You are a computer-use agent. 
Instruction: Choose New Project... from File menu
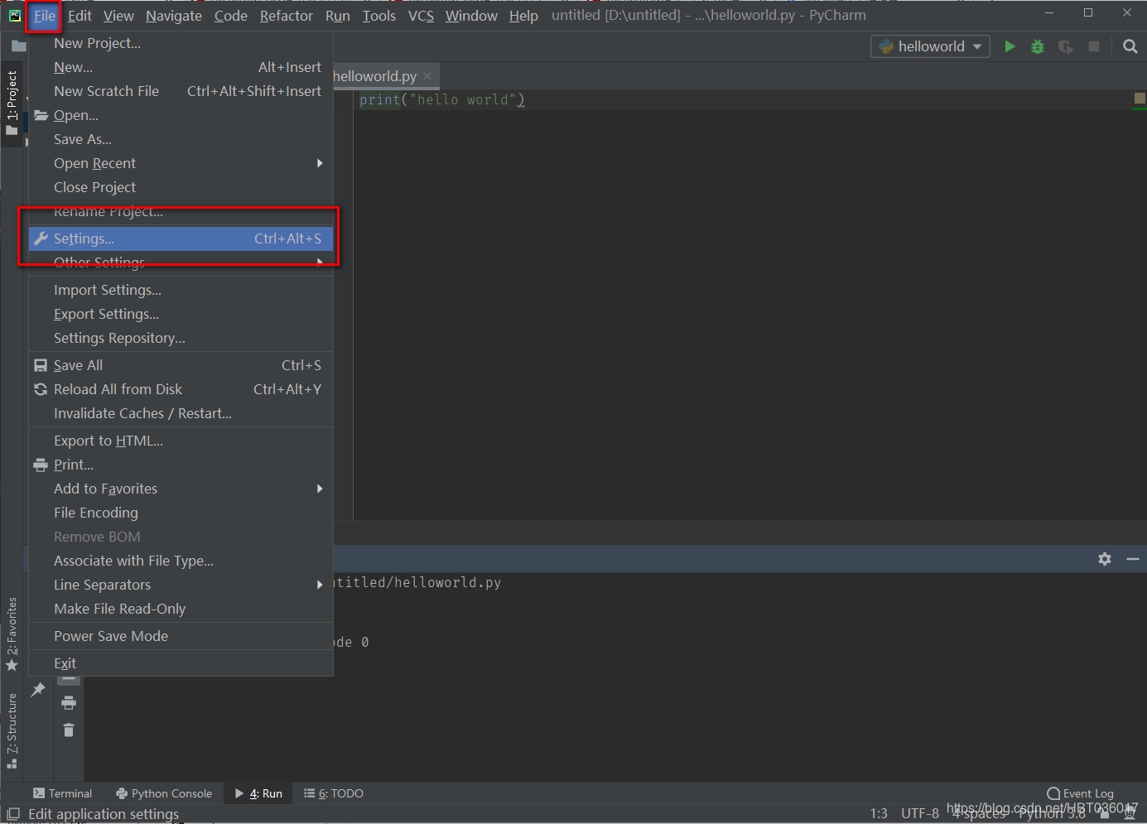181,43
